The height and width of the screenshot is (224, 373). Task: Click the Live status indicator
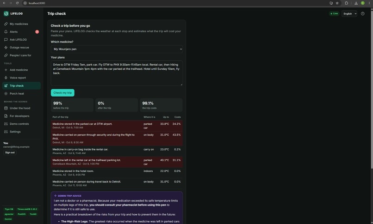click(x=334, y=13)
